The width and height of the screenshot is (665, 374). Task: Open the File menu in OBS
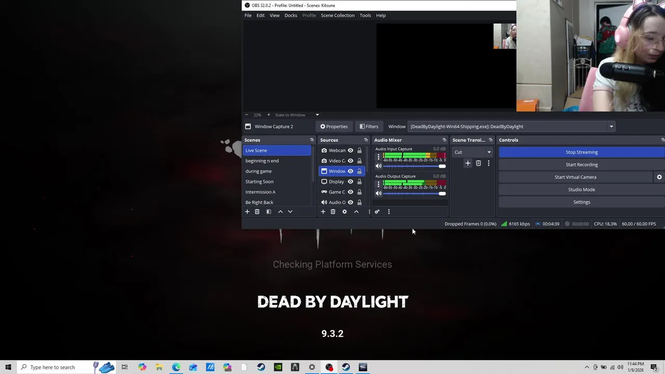pyautogui.click(x=248, y=15)
